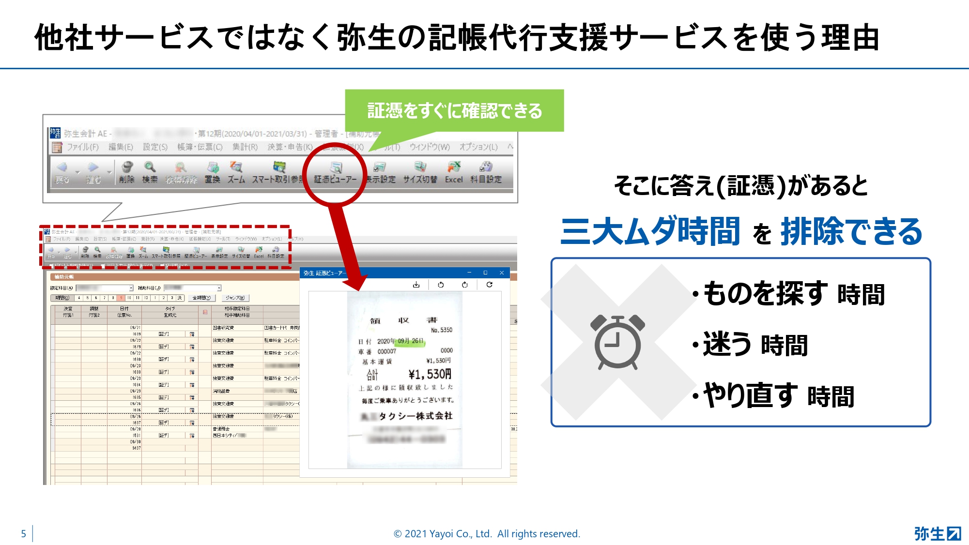Viewport: 969px width, 545px height.
Task: Open 勘定科目(A) combo box dropdown
Action: pos(131,288)
